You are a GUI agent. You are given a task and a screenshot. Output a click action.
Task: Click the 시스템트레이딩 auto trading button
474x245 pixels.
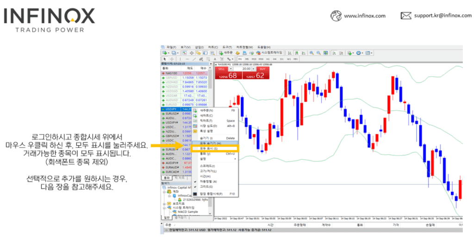[269, 53]
